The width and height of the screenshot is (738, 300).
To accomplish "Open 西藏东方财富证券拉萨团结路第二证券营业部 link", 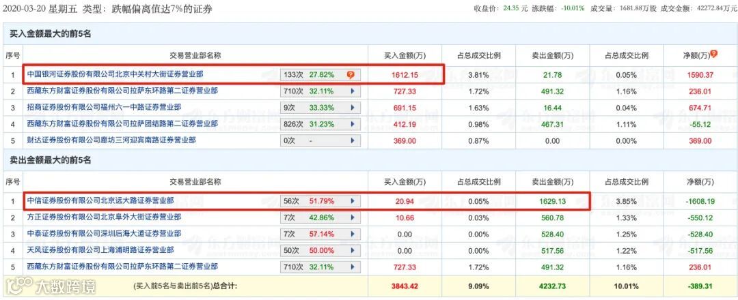I will pos(122,123).
